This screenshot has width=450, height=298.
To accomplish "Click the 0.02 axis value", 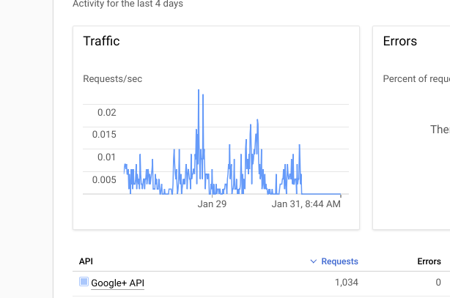I will (x=107, y=112).
